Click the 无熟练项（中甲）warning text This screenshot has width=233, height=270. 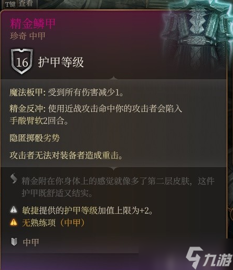pyautogui.click(x=54, y=223)
